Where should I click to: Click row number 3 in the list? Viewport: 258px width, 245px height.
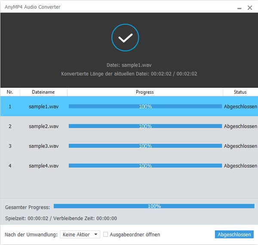point(10,146)
